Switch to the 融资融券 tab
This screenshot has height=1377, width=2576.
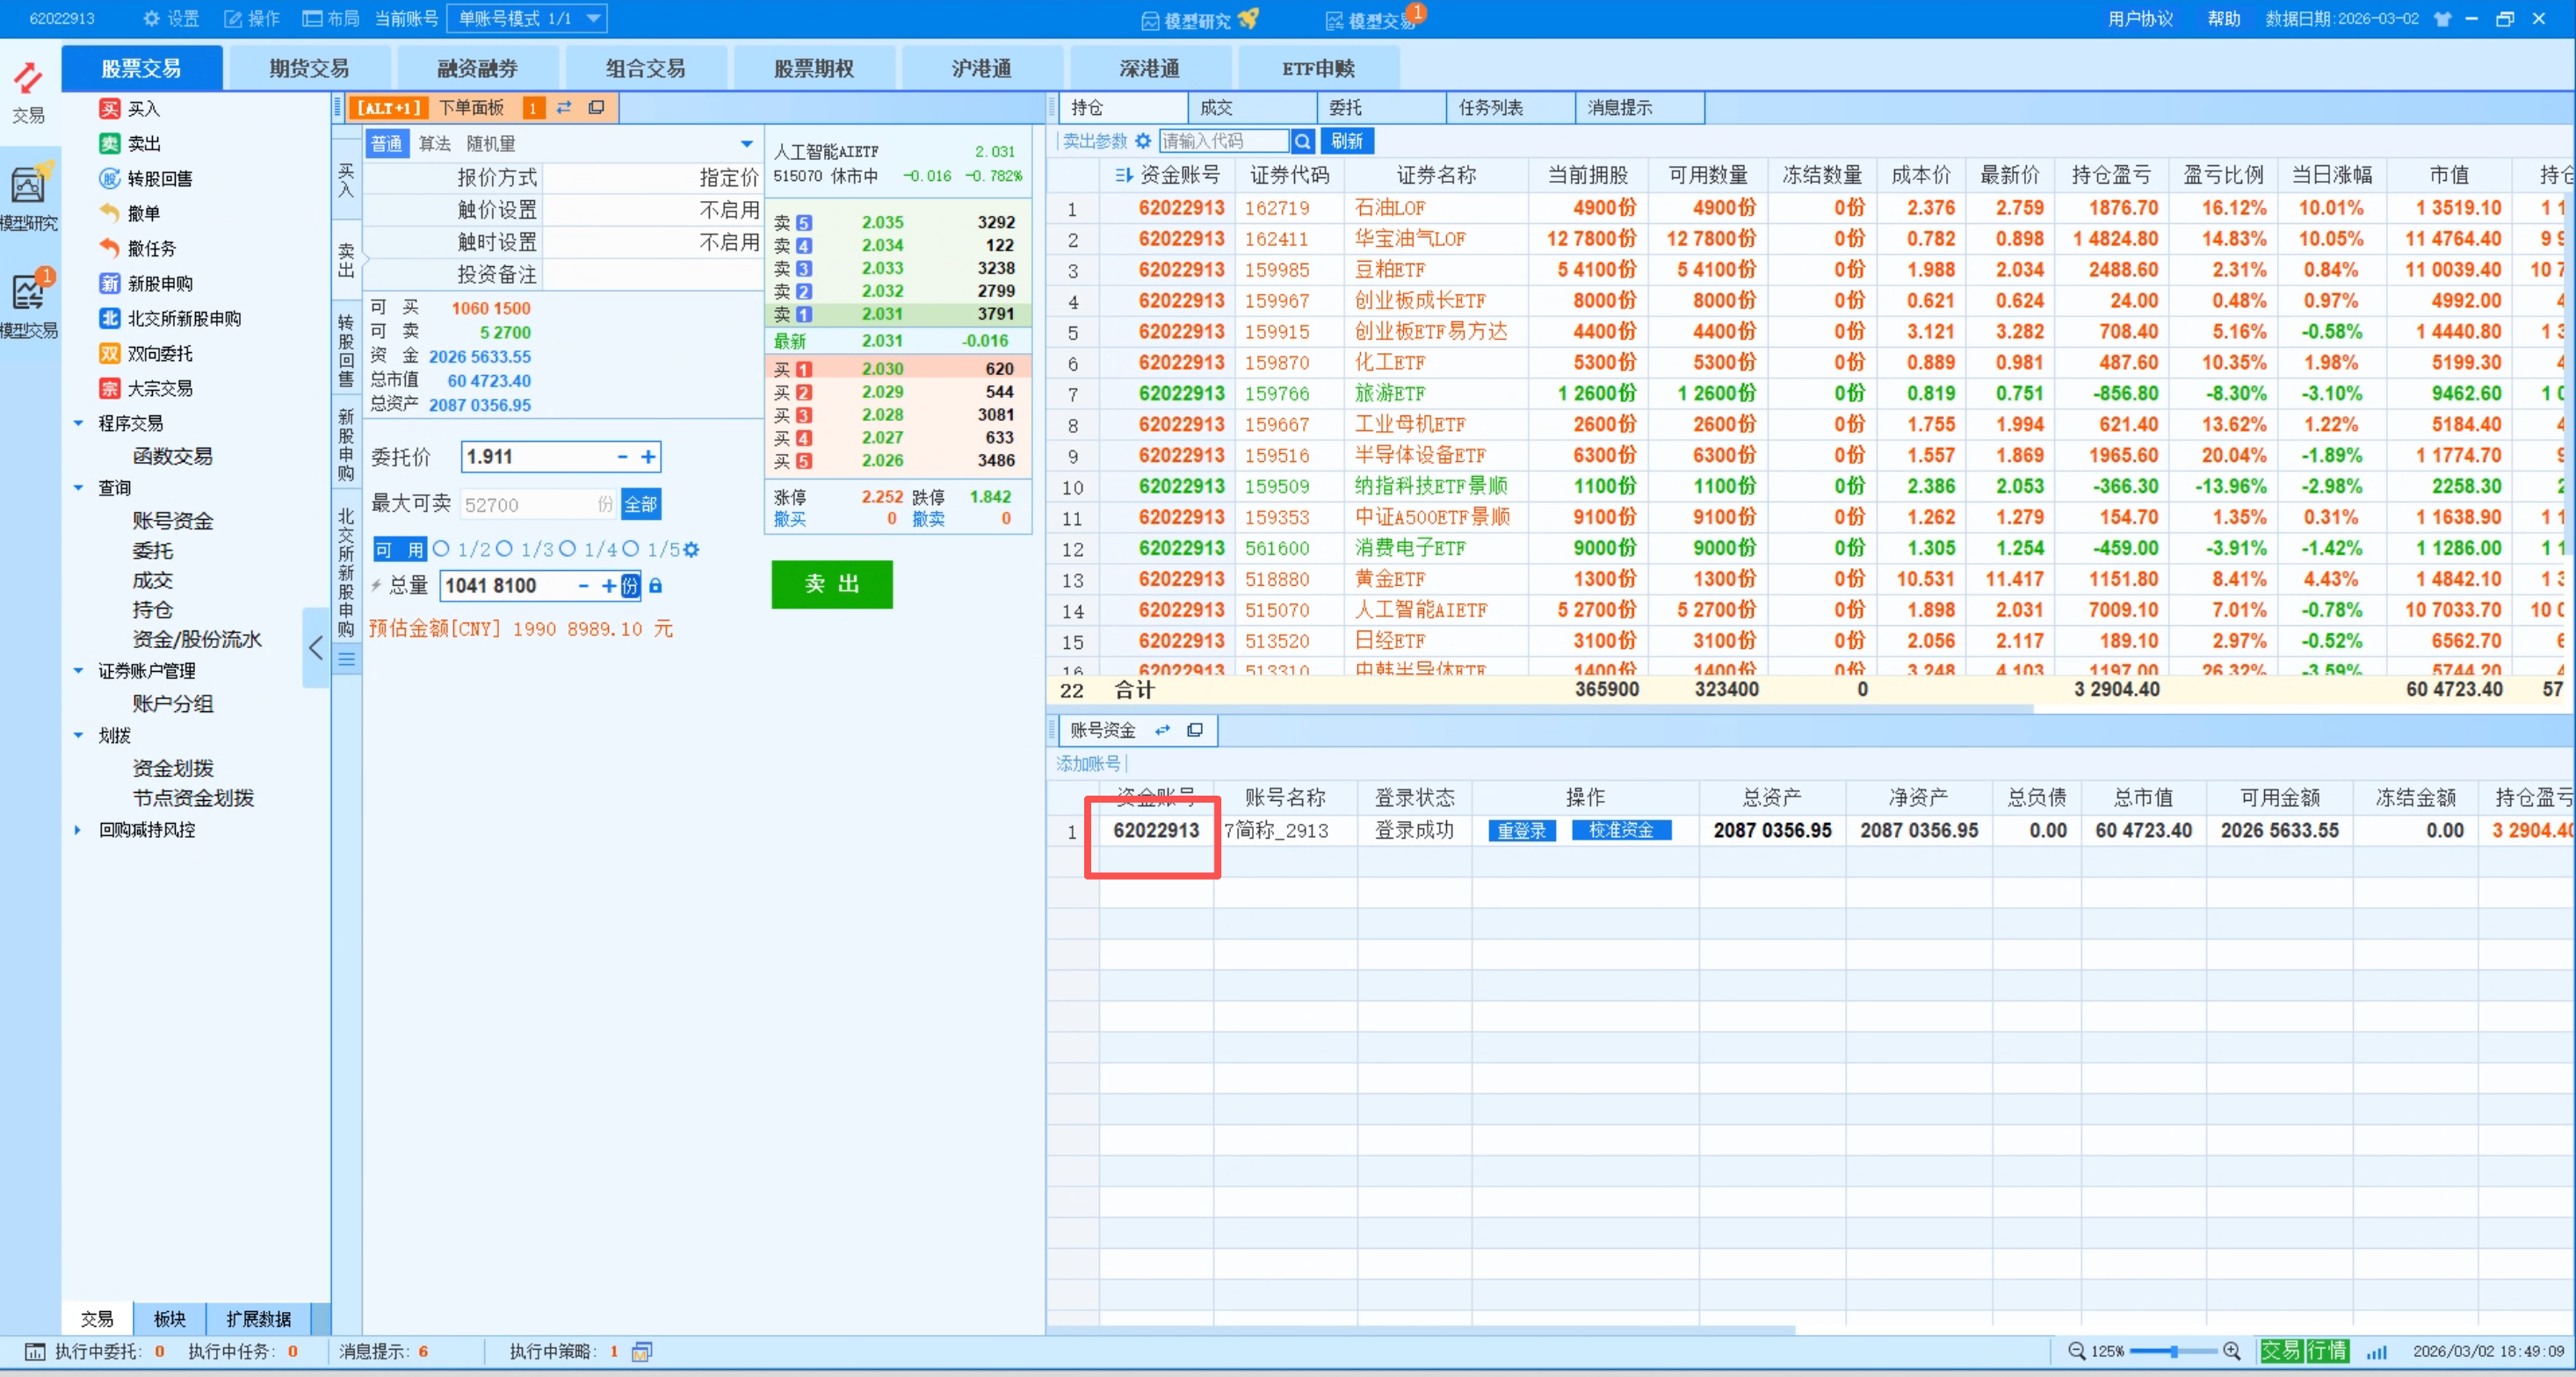(x=477, y=68)
